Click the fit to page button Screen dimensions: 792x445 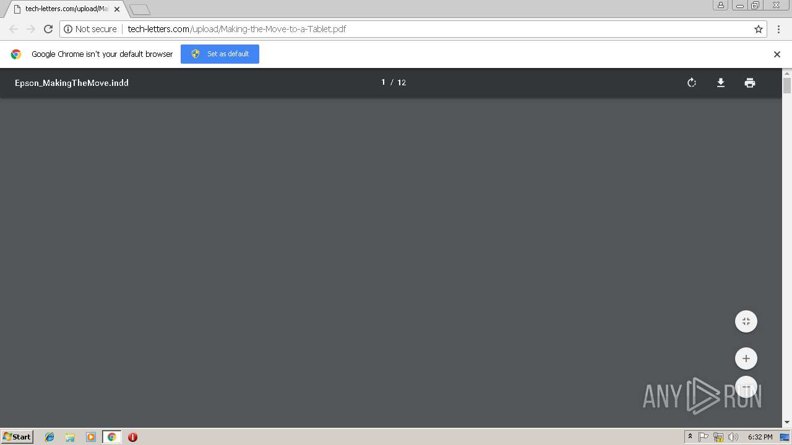[746, 321]
